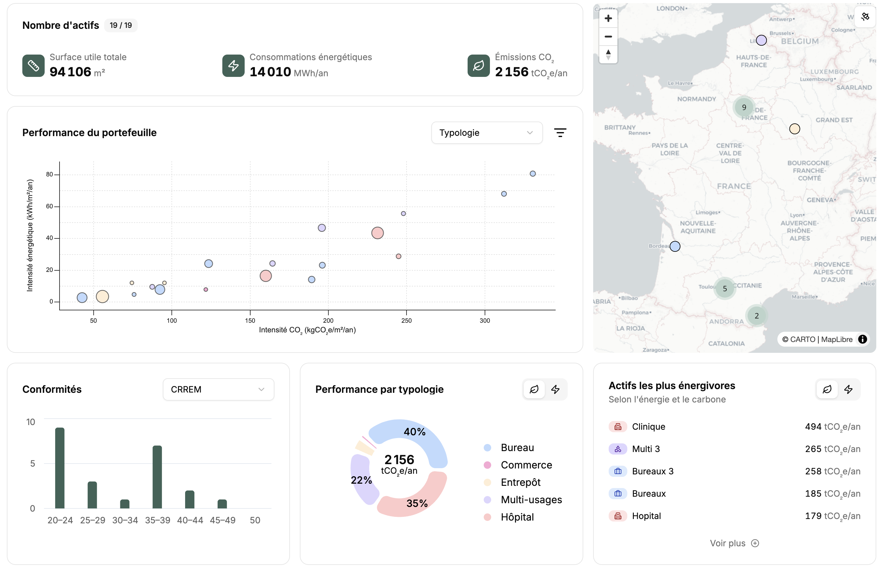Image resolution: width=880 pixels, height=568 pixels.
Task: Toggle carbon view in Performance par typologie
Action: click(x=534, y=389)
